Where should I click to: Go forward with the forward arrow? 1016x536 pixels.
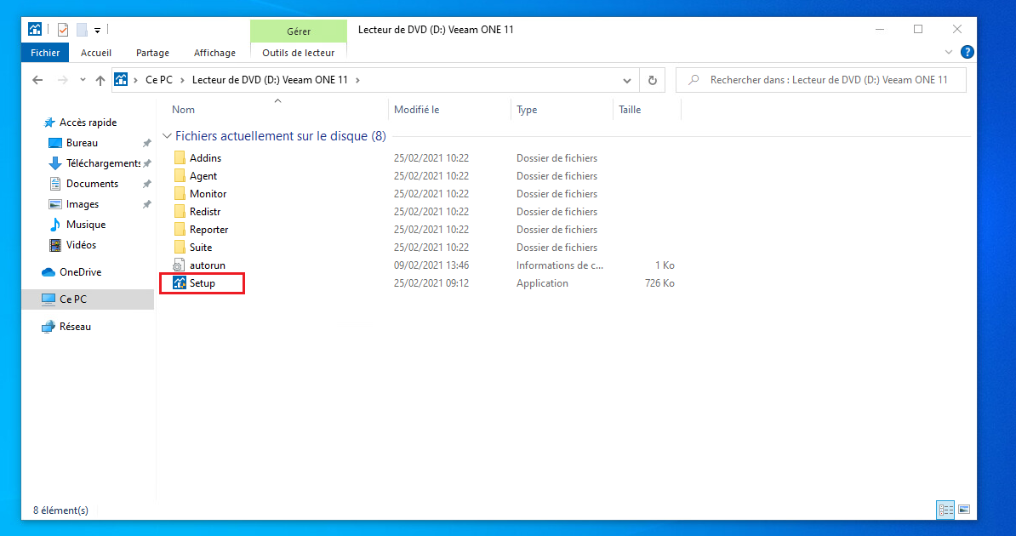[62, 80]
